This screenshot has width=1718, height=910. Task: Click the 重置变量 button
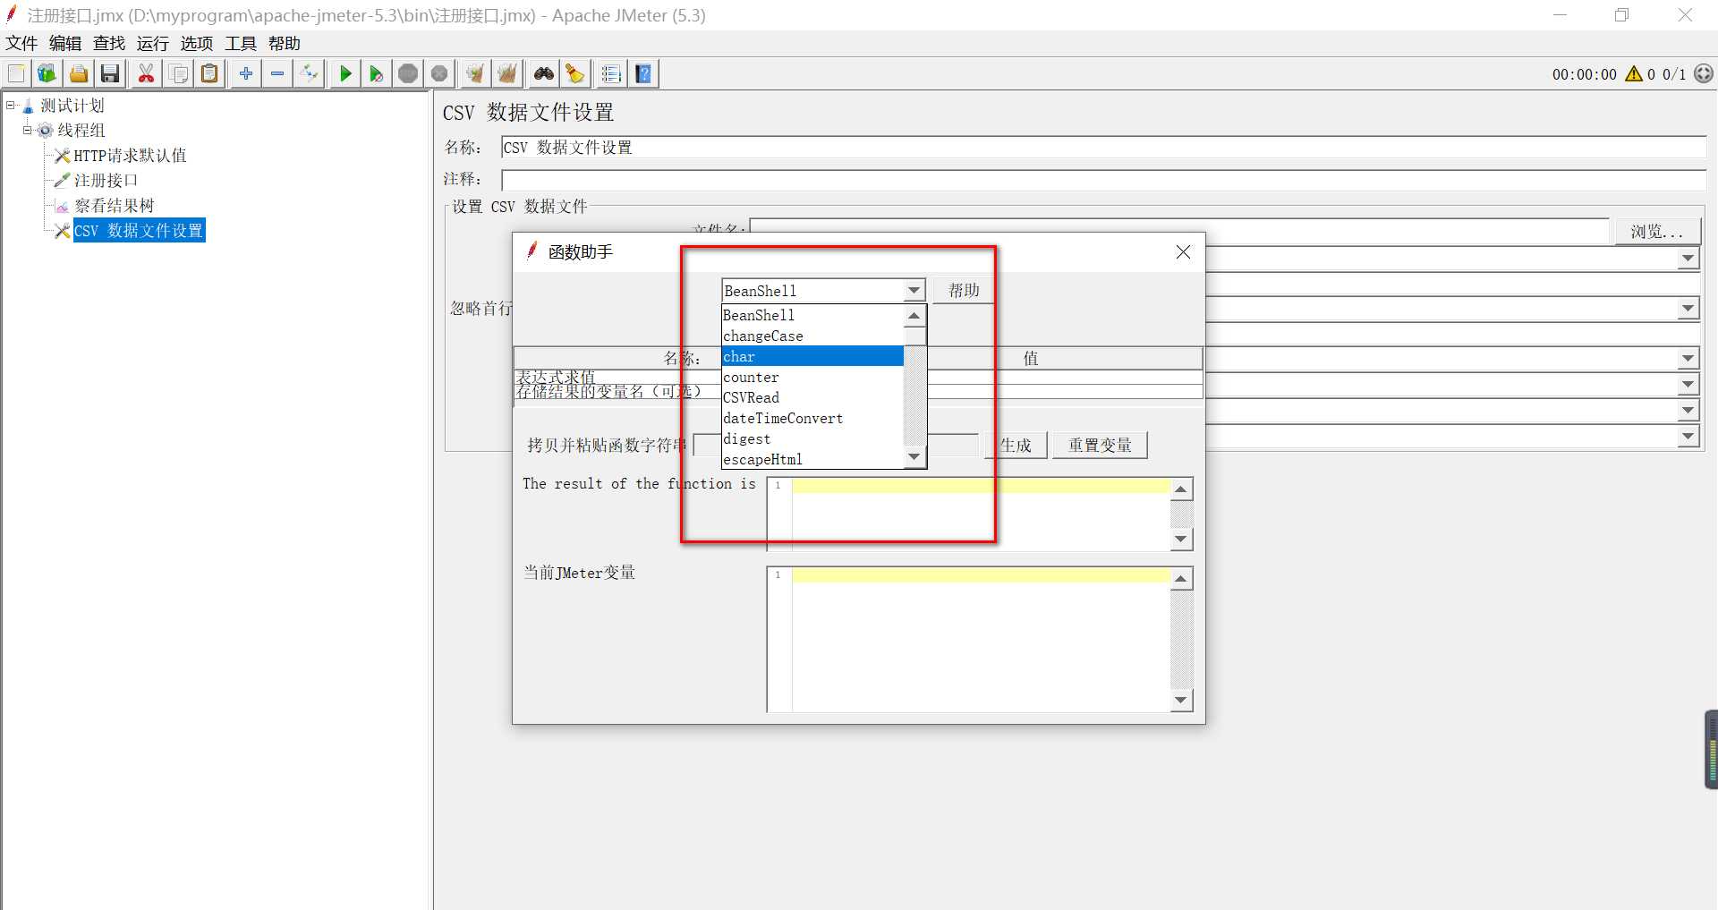point(1100,446)
